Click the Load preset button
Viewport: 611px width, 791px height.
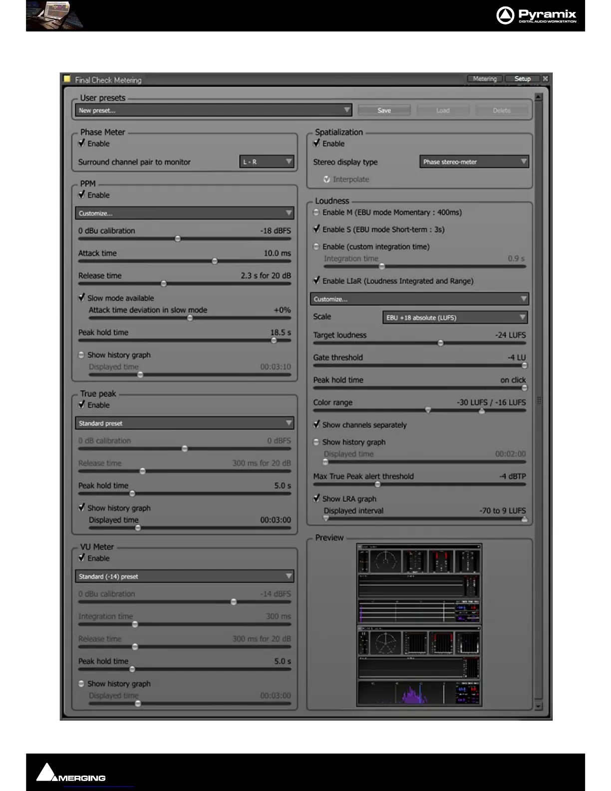click(443, 110)
